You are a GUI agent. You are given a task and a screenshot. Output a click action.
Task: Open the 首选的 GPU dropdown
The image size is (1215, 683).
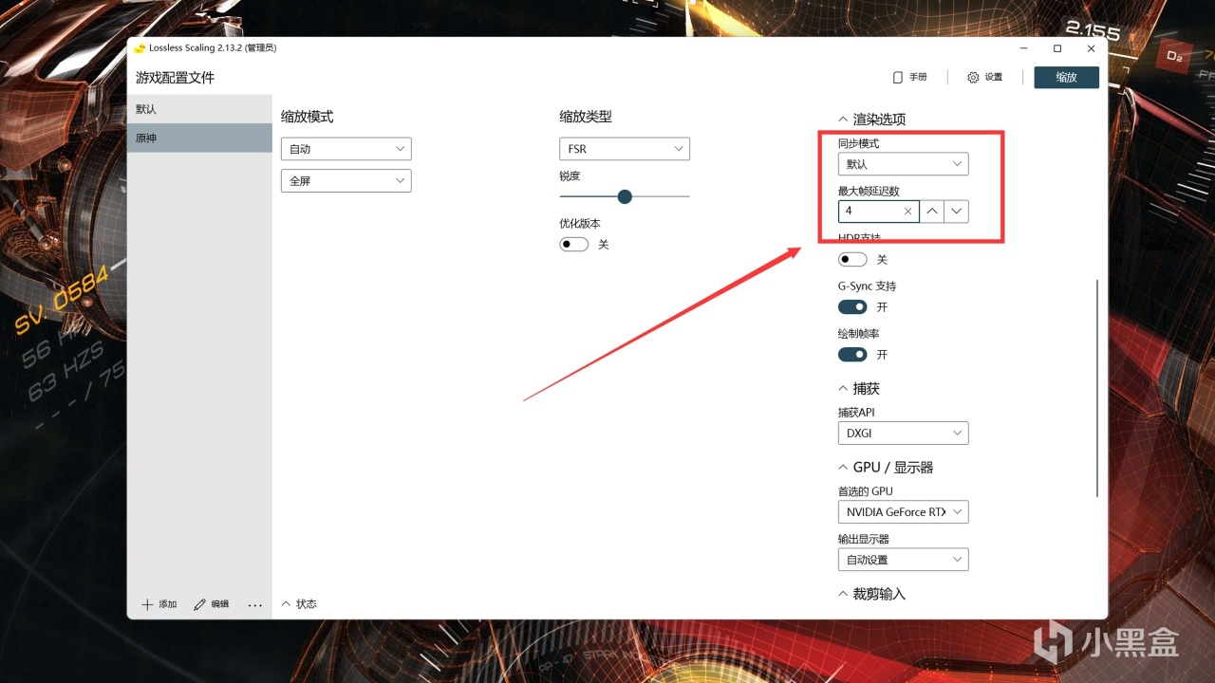pyautogui.click(x=903, y=512)
